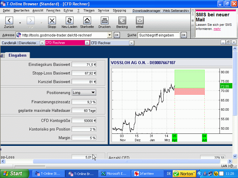Open the Datei menu

[x=7, y=11]
